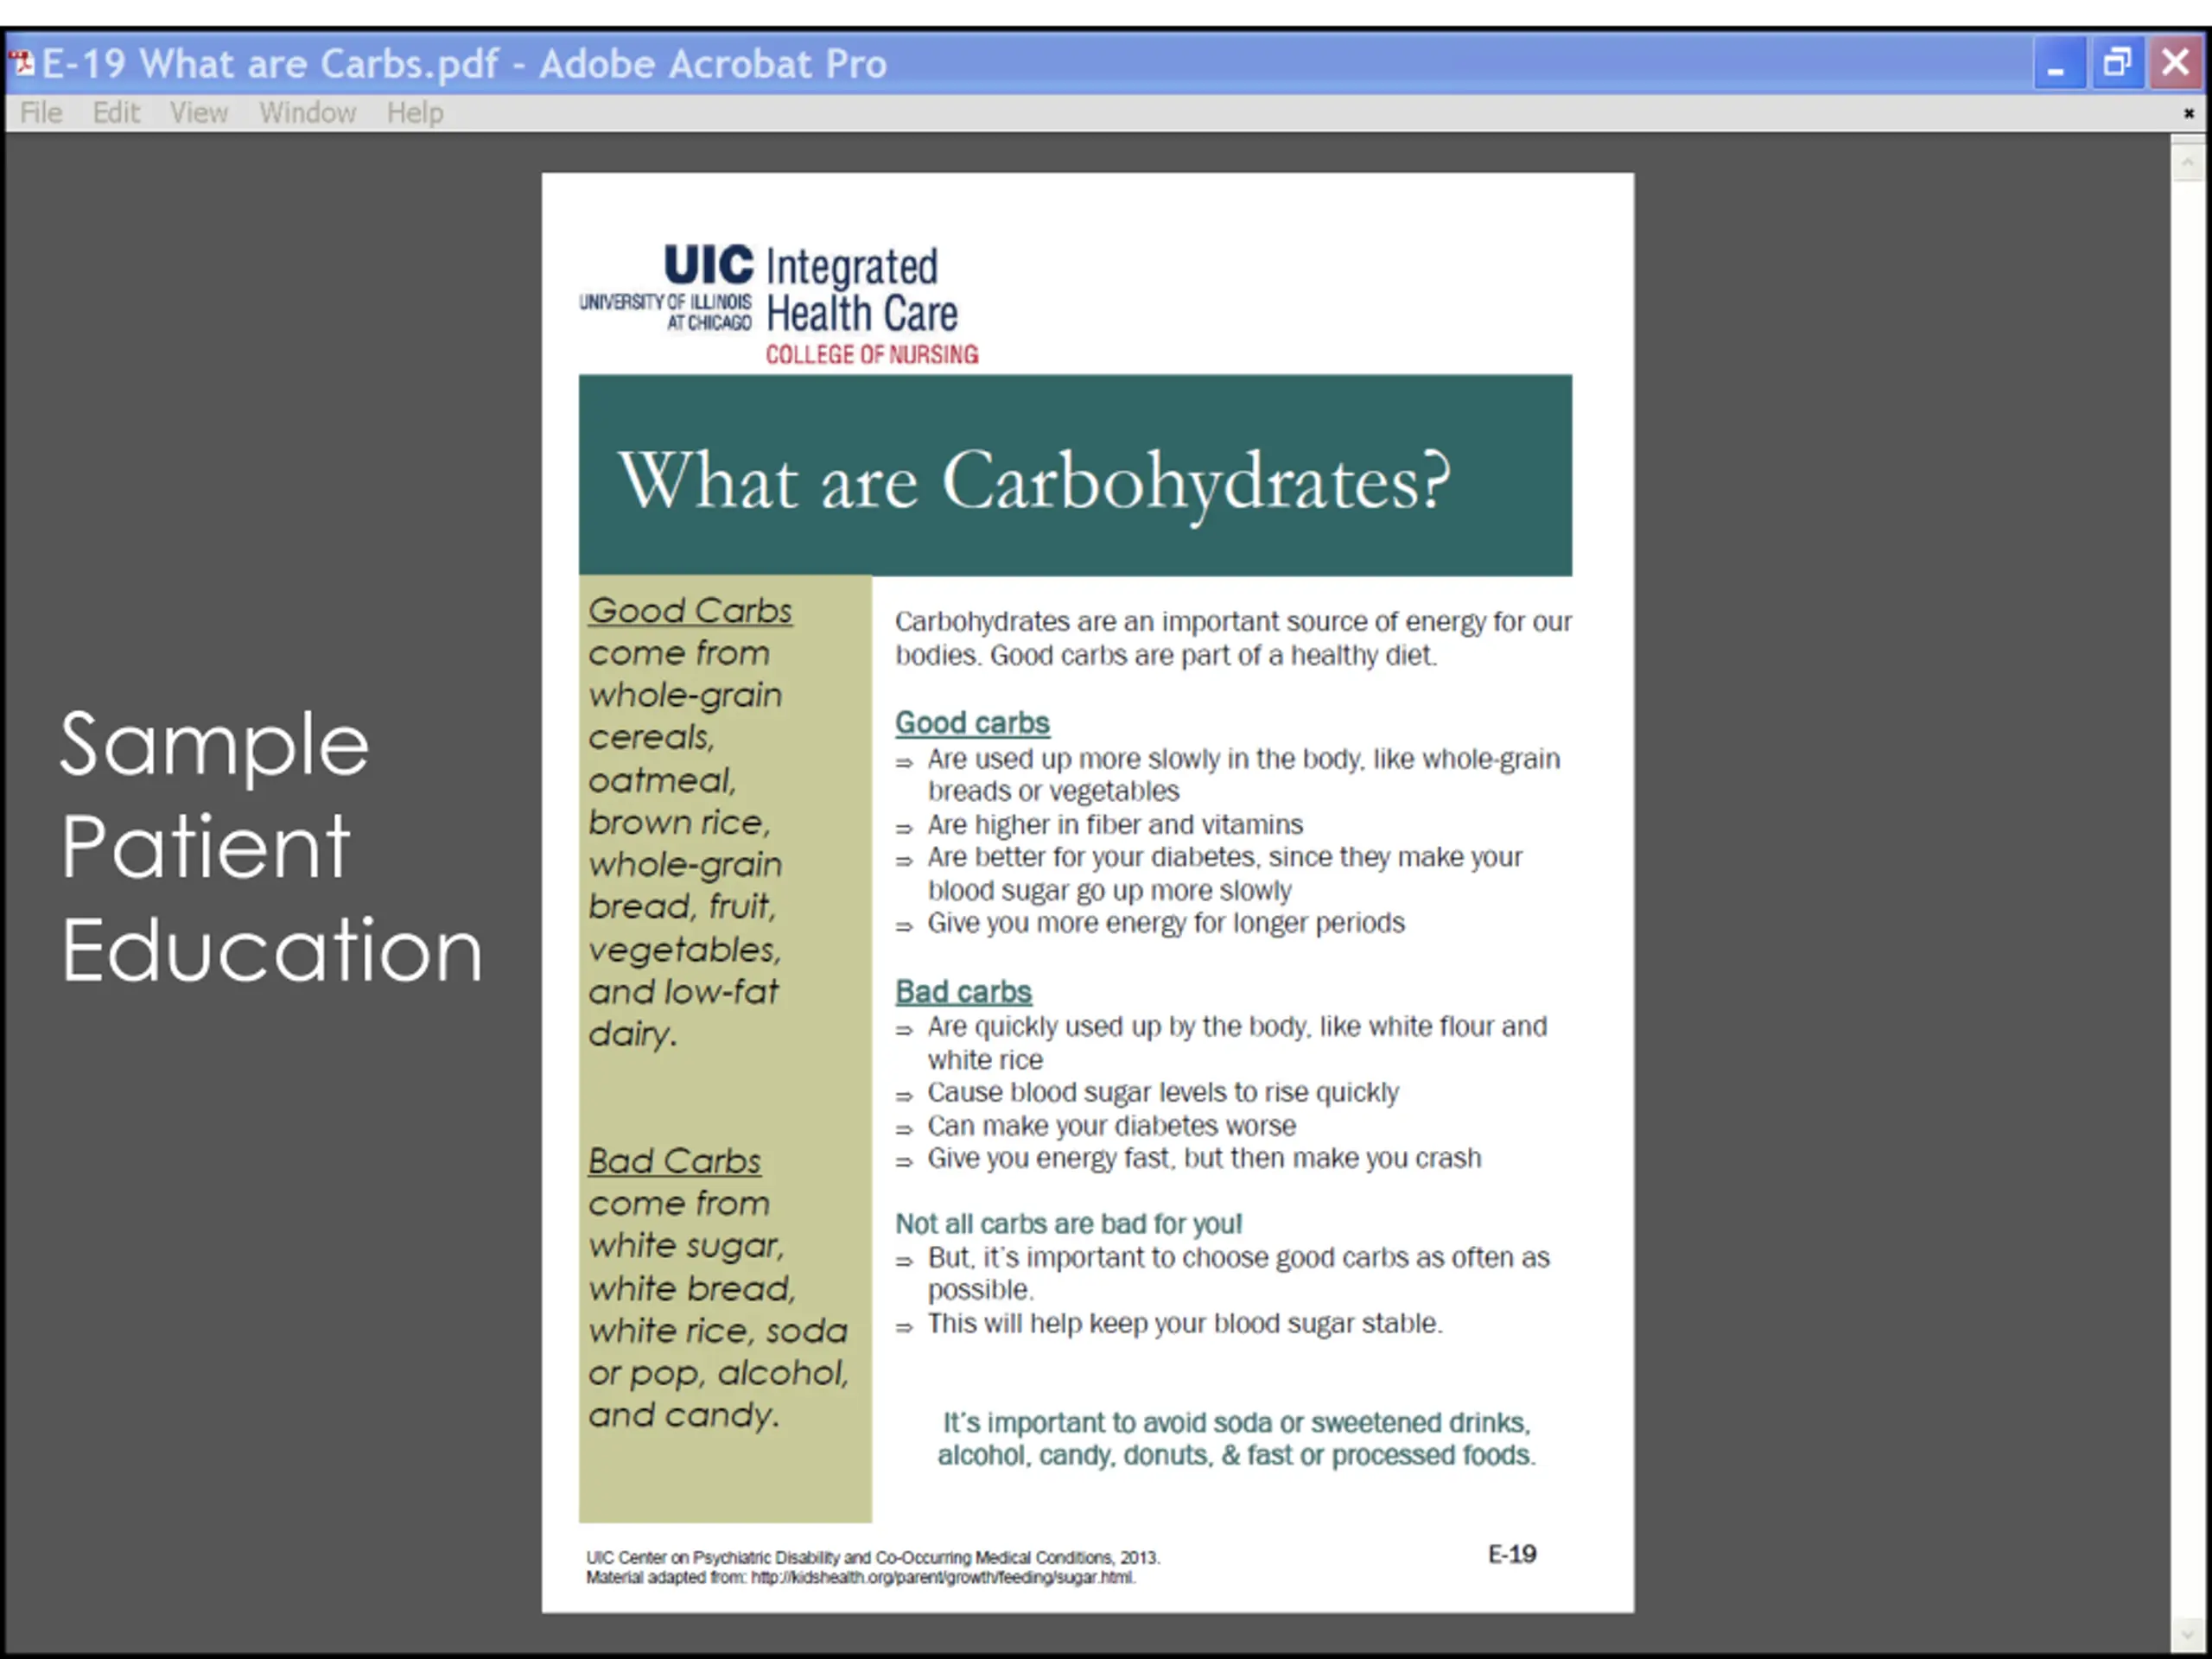The image size is (2212, 1659).
Task: Click 'Are higher in fiber and vitamins' bullet
Action: (x=1115, y=824)
